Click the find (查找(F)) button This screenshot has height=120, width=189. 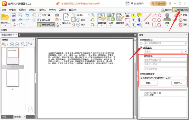[166, 10]
